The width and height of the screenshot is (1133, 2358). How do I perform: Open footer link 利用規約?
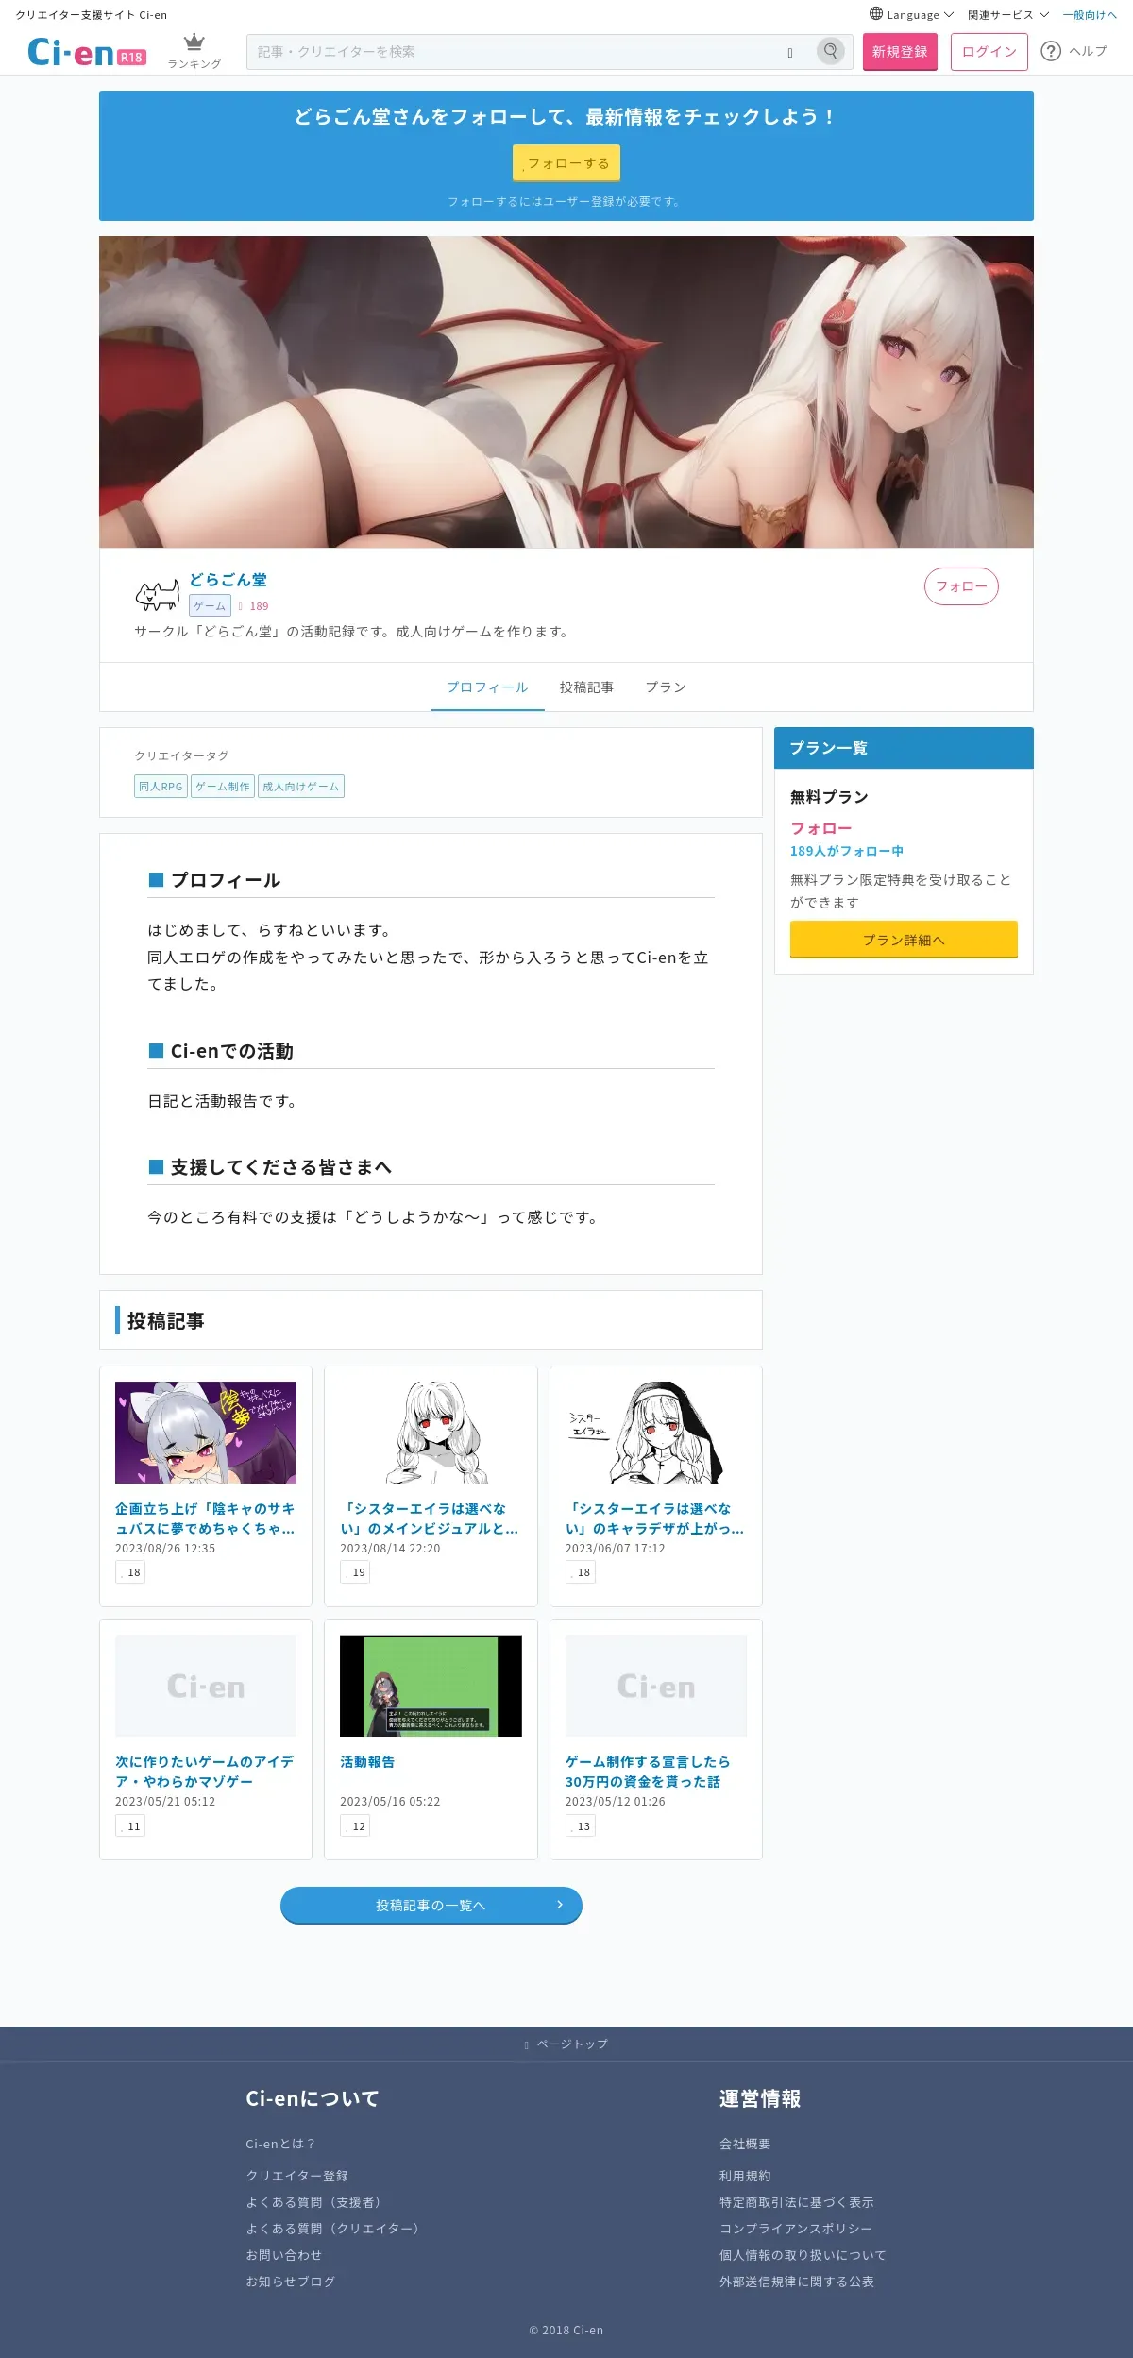[745, 2176]
